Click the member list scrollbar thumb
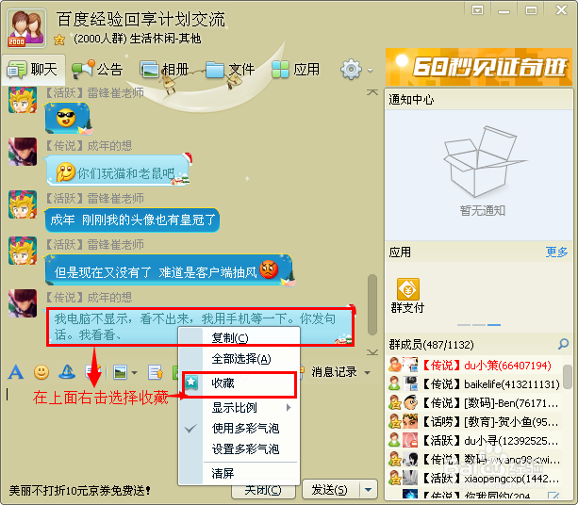This screenshot has height=505, width=578. click(x=568, y=376)
